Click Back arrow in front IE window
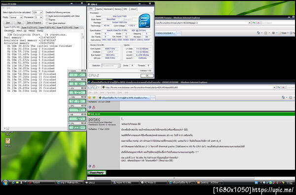296x195 pixels. [x=90, y=87]
